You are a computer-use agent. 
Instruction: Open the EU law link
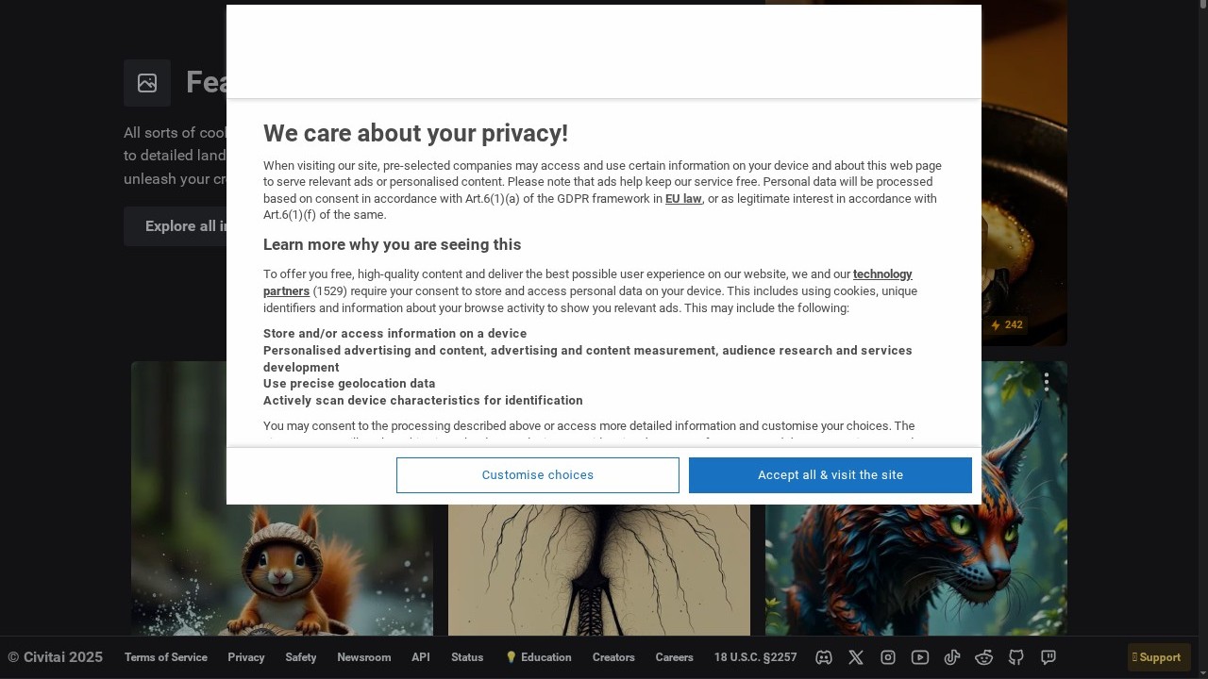[683, 199]
